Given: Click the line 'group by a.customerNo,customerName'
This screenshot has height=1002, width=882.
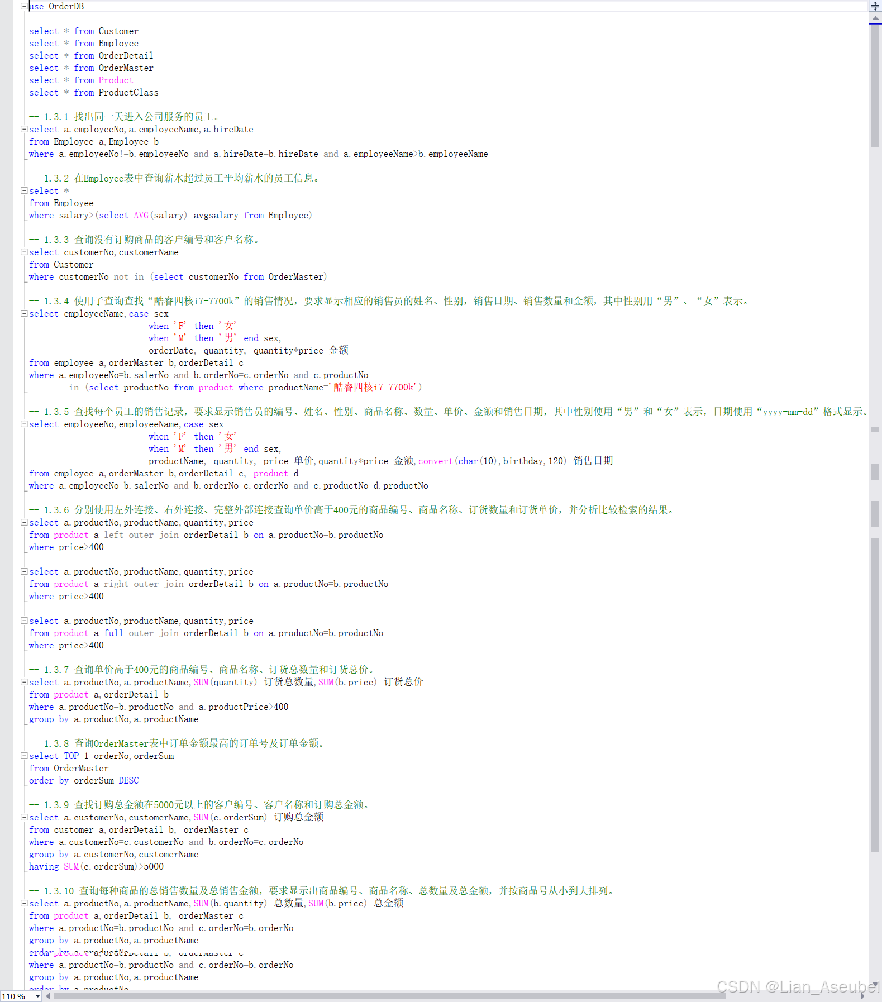Looking at the screenshot, I should pyautogui.click(x=114, y=855).
